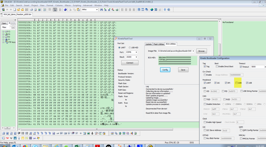Click the table grid icon in bottom toolbar
Image resolution: width=266 pixels, height=147 pixels.
112,133
